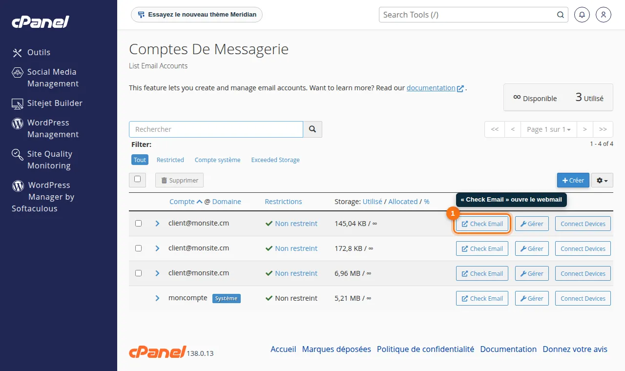Click the magnifier icon in Search Tools
This screenshot has width=625, height=371.
click(561, 15)
